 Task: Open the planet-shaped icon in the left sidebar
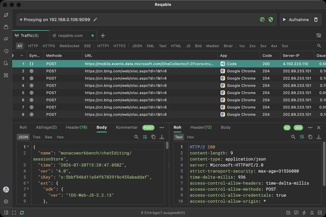6,15
